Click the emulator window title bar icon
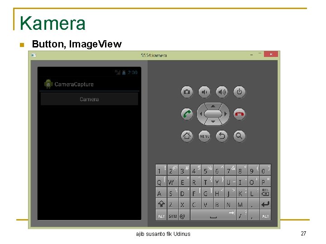 [x=34, y=55]
